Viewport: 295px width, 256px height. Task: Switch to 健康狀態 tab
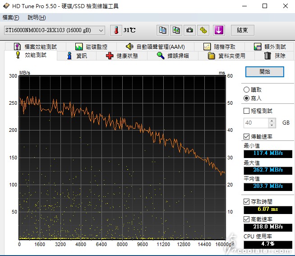[122, 56]
